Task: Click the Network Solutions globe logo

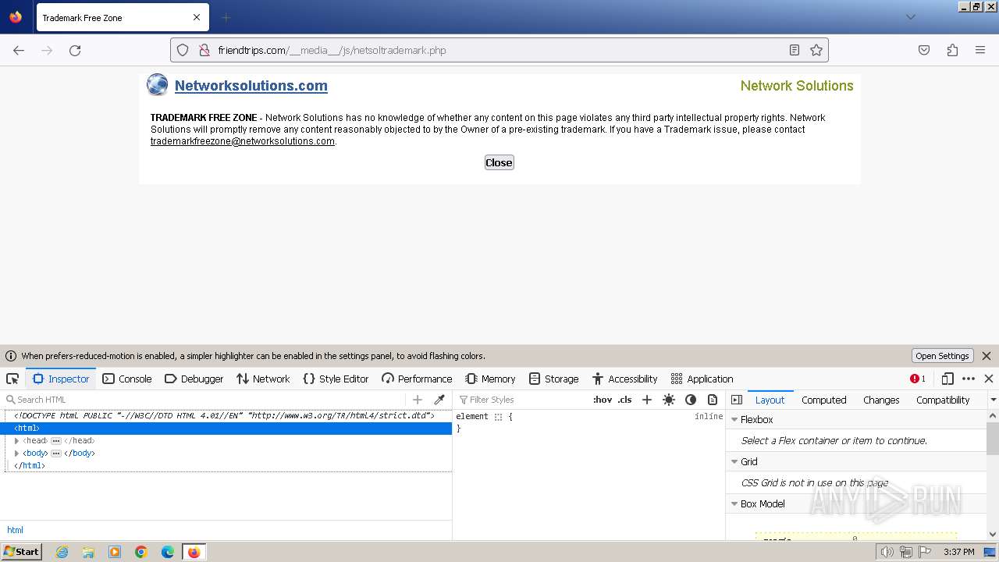Action: click(x=157, y=84)
